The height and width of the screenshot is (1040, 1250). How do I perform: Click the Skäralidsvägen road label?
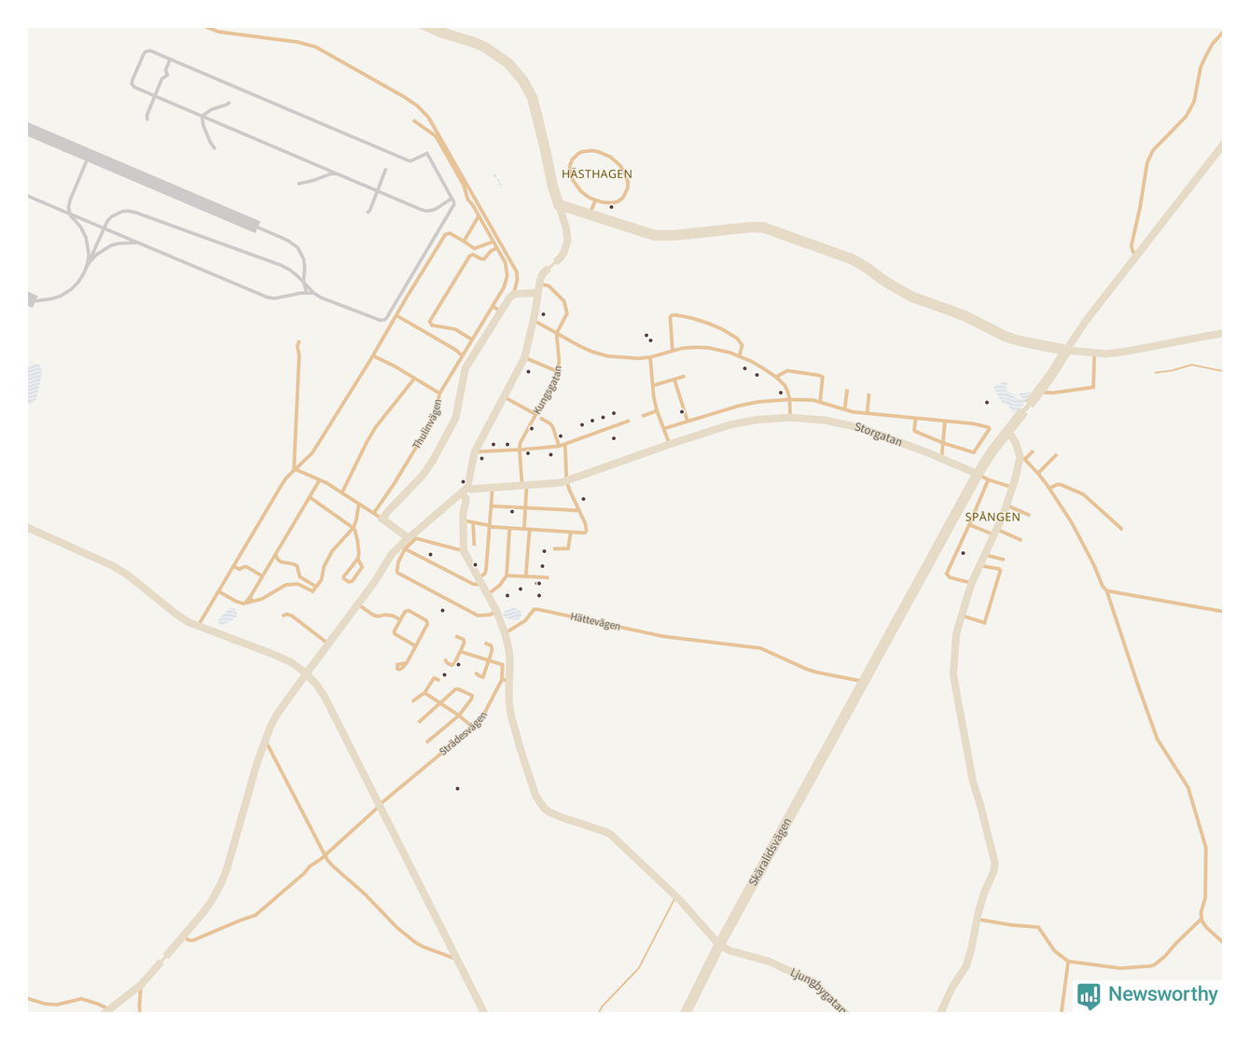click(771, 852)
